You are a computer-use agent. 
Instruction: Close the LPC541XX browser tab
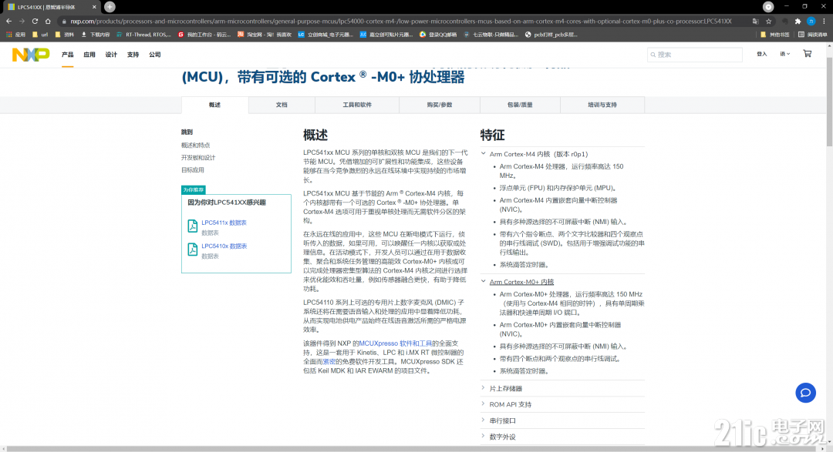(94, 7)
